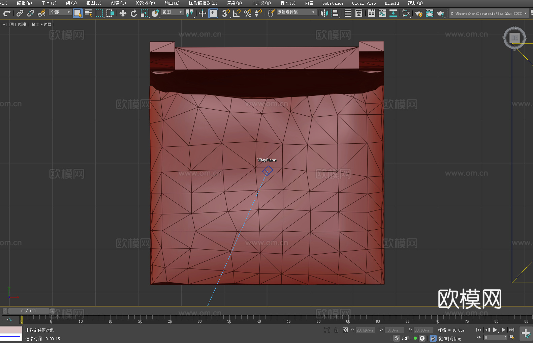Open reference coordinate system dropdown 视图

[x=172, y=12]
